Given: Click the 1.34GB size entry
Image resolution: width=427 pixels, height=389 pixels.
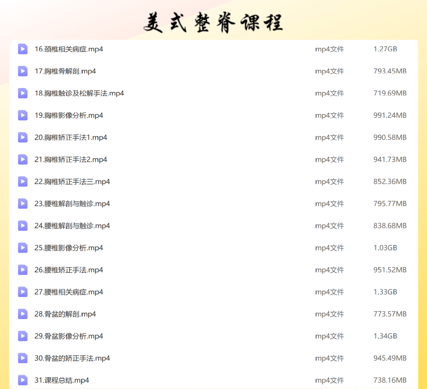Looking at the screenshot, I should coord(385,336).
